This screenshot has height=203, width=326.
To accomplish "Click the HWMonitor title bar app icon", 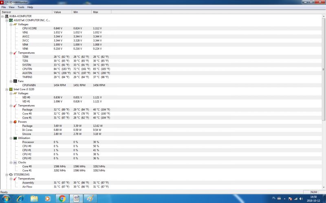I will click(2, 2).
